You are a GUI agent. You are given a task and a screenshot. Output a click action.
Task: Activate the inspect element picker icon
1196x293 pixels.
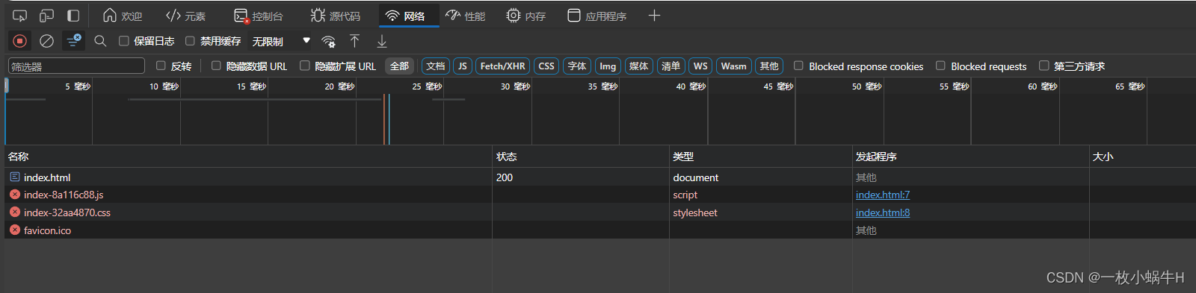click(20, 16)
